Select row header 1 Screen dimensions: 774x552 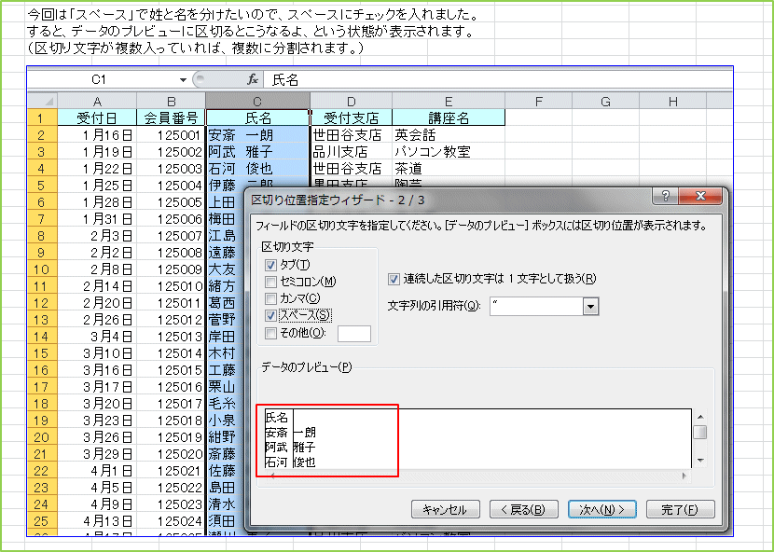click(x=43, y=118)
